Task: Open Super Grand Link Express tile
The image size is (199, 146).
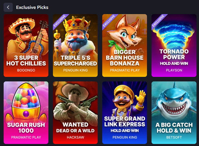Action: click(x=124, y=113)
